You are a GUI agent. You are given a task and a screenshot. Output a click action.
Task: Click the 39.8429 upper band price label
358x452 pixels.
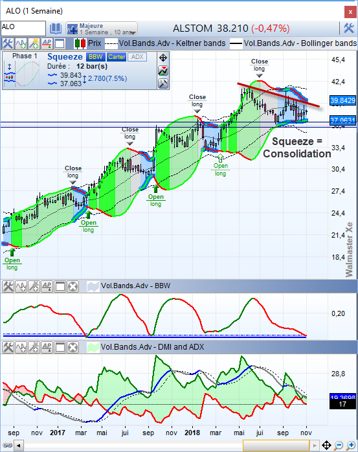[x=343, y=100]
